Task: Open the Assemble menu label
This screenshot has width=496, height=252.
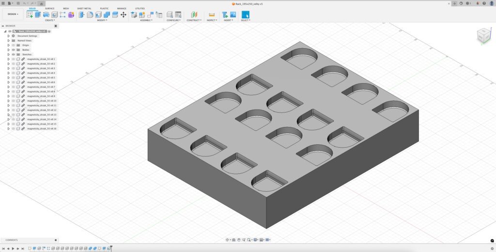Action: pos(146,20)
